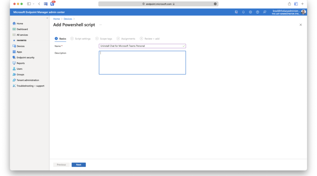Switch to the Assignments step

pos(126,38)
